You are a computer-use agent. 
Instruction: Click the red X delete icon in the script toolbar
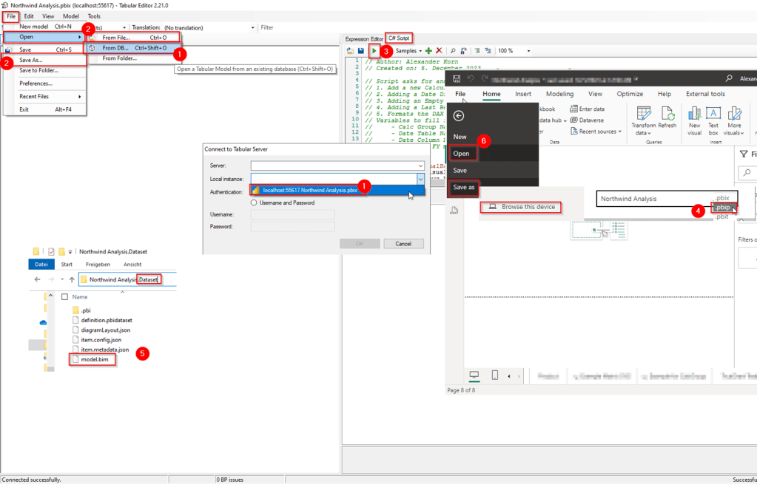439,51
